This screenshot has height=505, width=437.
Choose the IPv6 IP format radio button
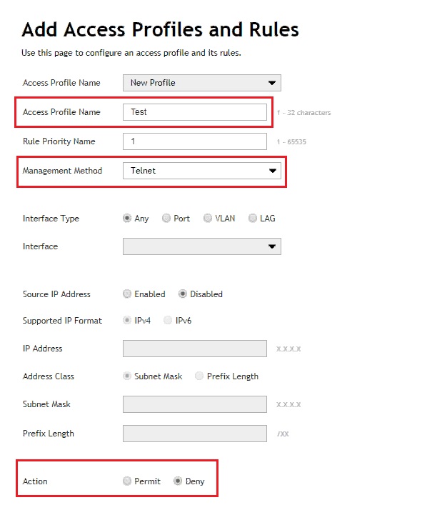168,321
